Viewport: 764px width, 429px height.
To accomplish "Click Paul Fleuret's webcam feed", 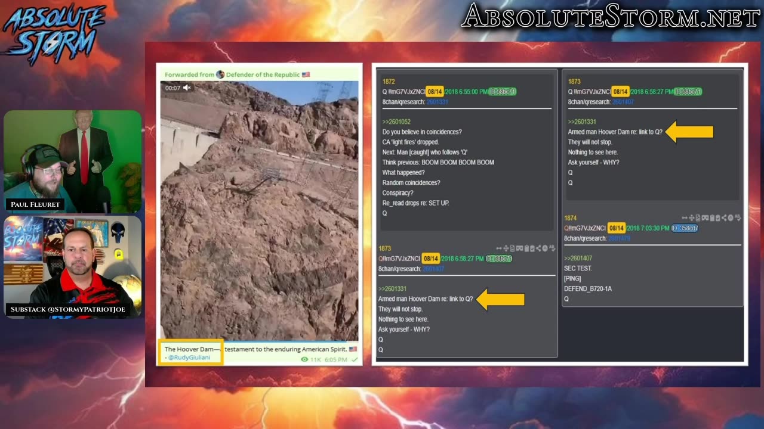I will (x=72, y=161).
